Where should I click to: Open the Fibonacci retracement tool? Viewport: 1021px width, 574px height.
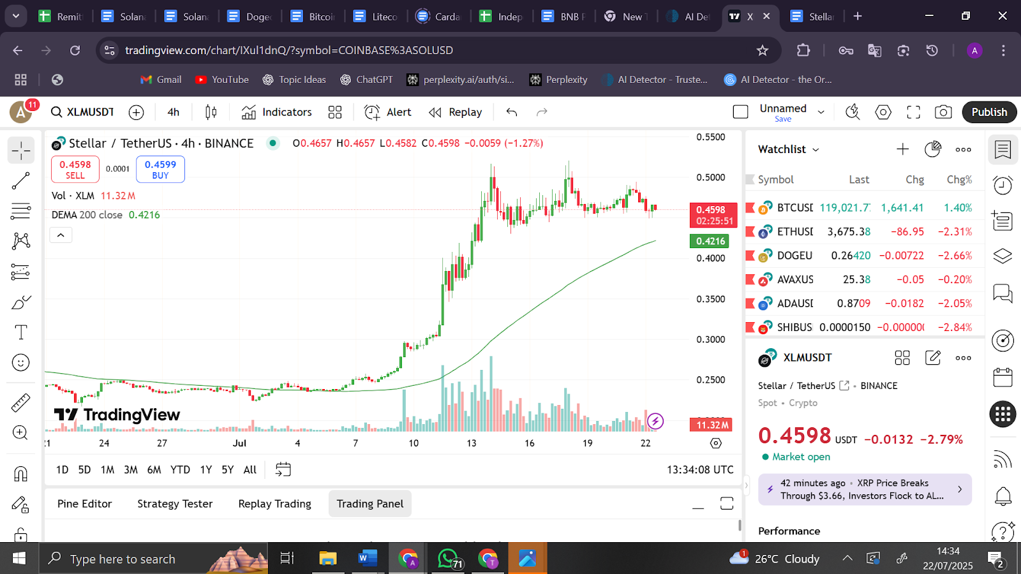[x=20, y=211]
